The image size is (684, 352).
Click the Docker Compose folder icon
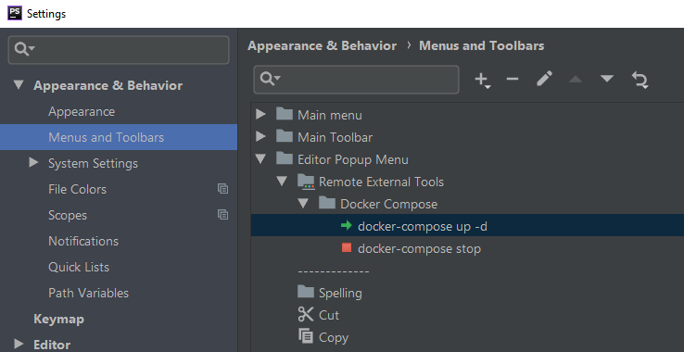[327, 203]
